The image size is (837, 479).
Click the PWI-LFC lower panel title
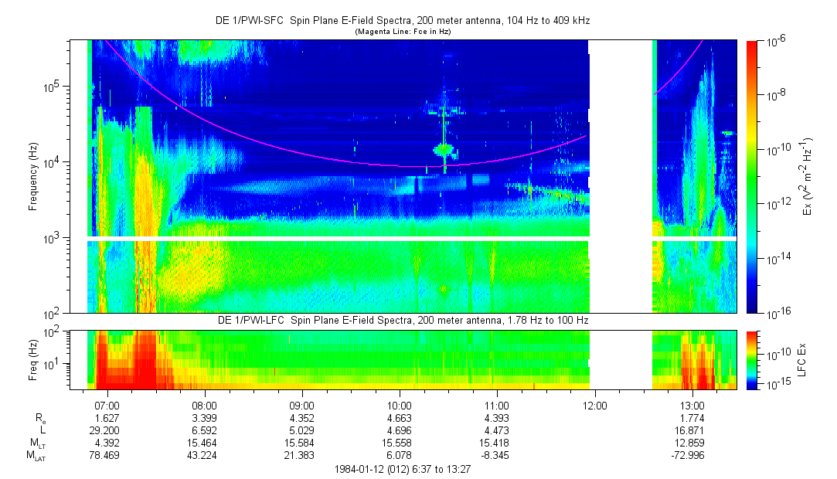click(x=402, y=321)
